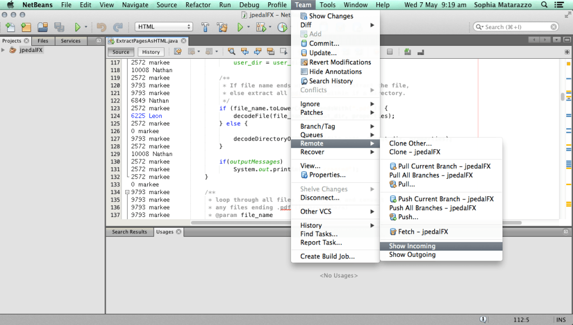Collapse the code fold at line 134
The height and width of the screenshot is (325, 573).
click(x=127, y=192)
